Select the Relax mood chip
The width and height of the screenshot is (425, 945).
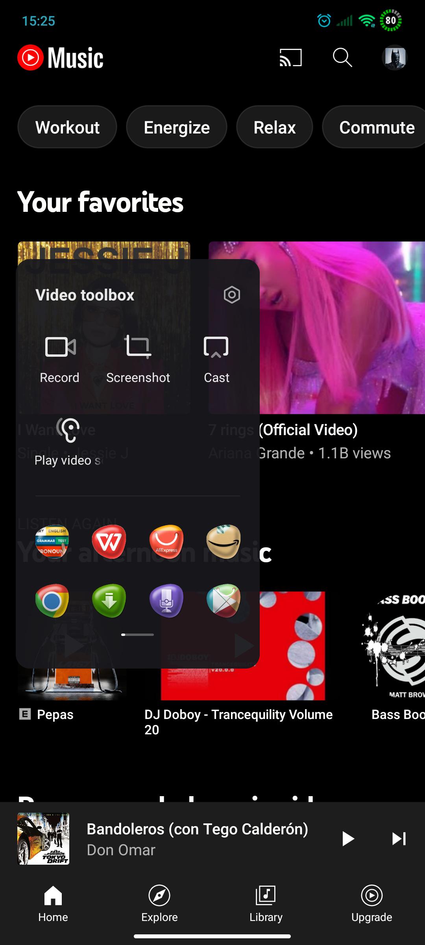click(x=274, y=127)
